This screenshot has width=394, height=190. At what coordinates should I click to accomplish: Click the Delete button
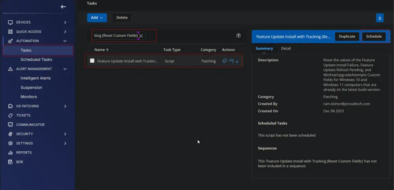pyautogui.click(x=122, y=18)
